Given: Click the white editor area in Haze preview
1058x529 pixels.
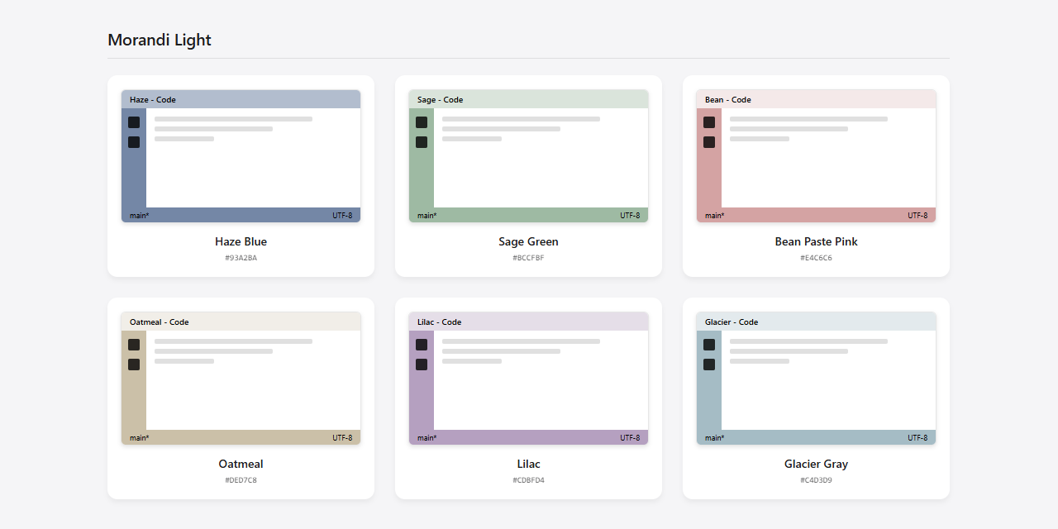Looking at the screenshot, I should [253, 158].
